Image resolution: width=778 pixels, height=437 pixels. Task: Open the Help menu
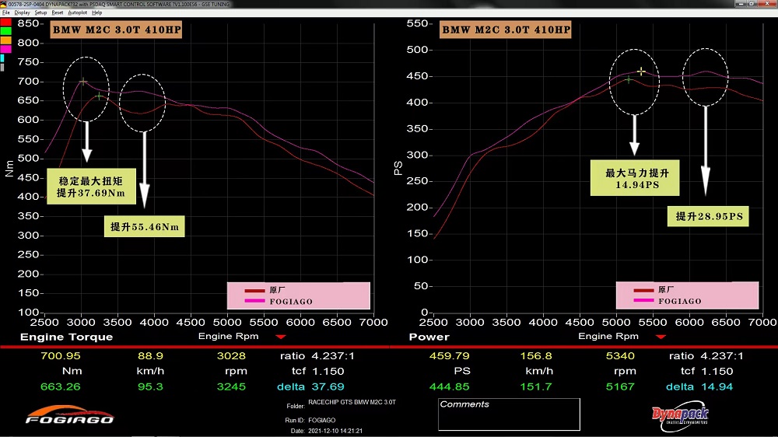(x=97, y=12)
